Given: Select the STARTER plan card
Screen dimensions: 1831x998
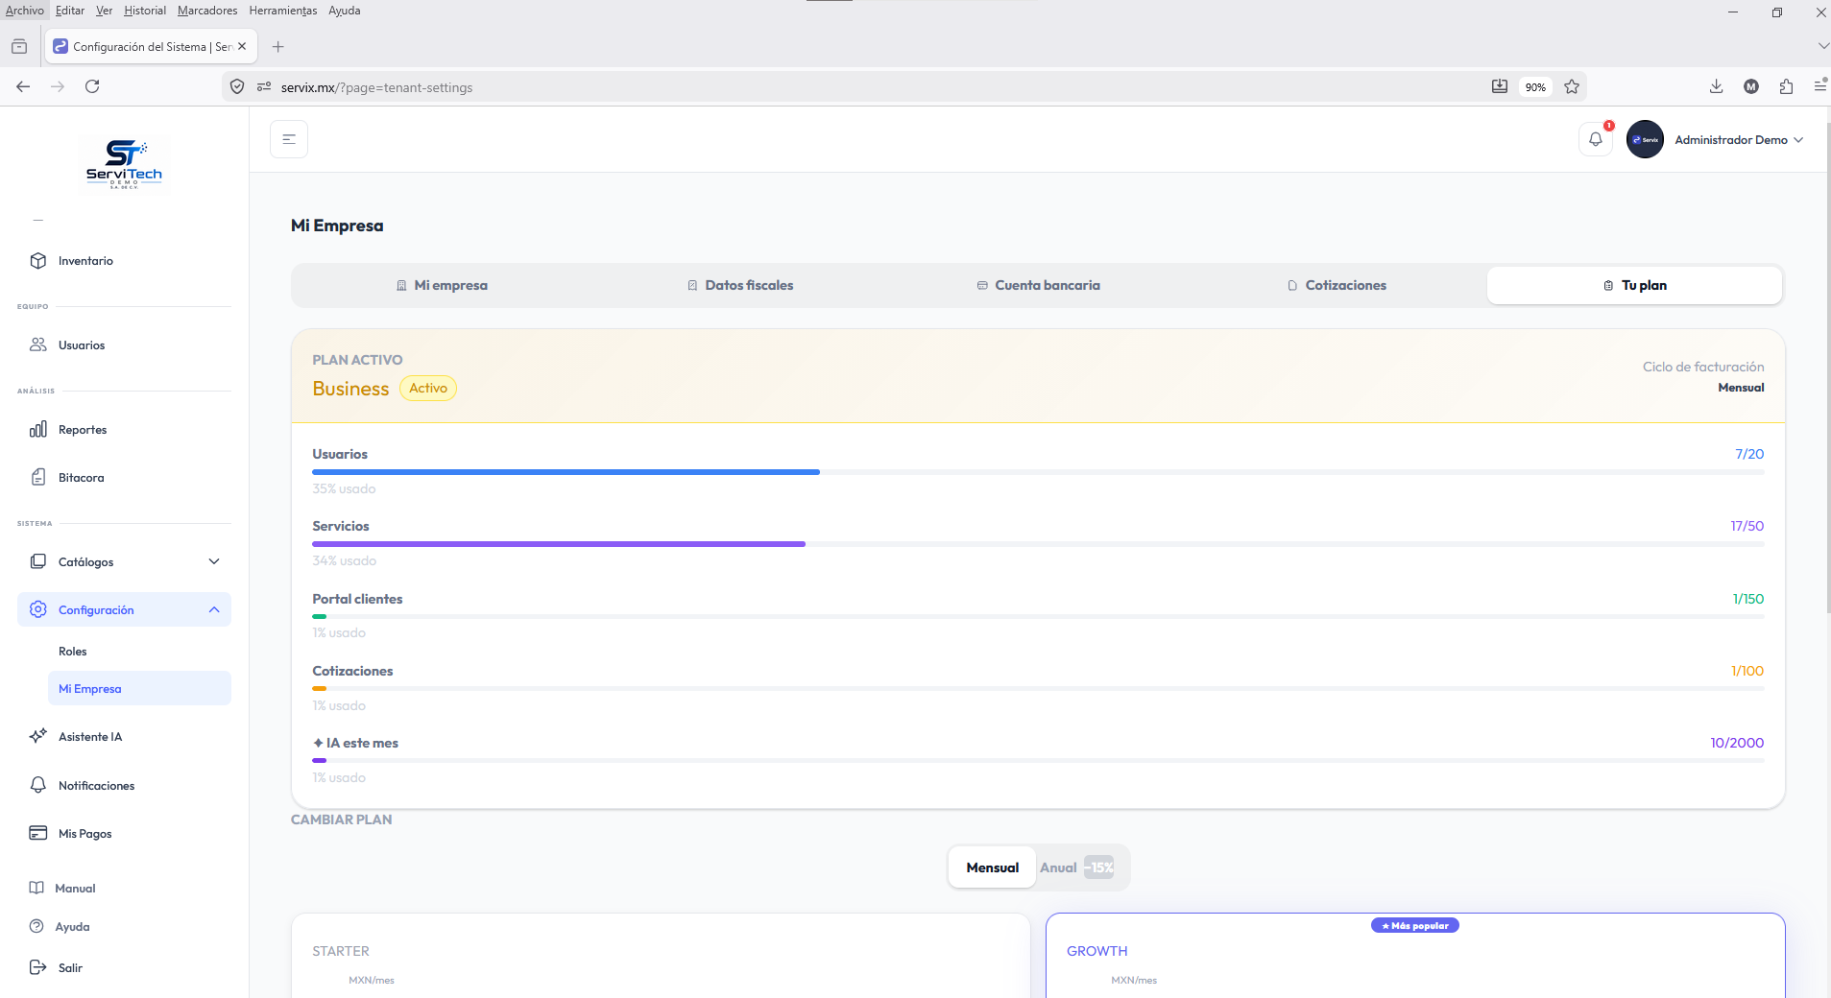Looking at the screenshot, I should pyautogui.click(x=661, y=956).
